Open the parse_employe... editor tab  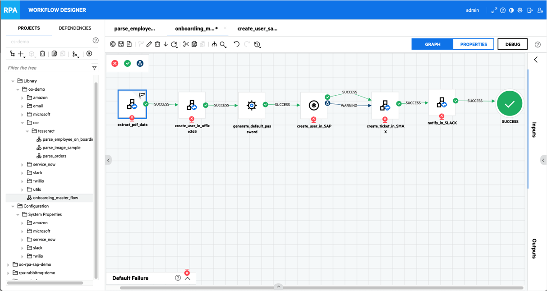click(x=134, y=28)
